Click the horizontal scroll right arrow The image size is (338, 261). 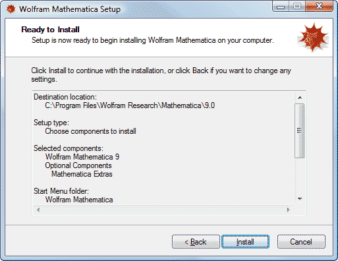click(x=289, y=210)
